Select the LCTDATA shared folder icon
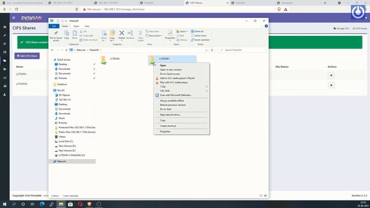Viewport: 370px width, 208px height. 103,60
